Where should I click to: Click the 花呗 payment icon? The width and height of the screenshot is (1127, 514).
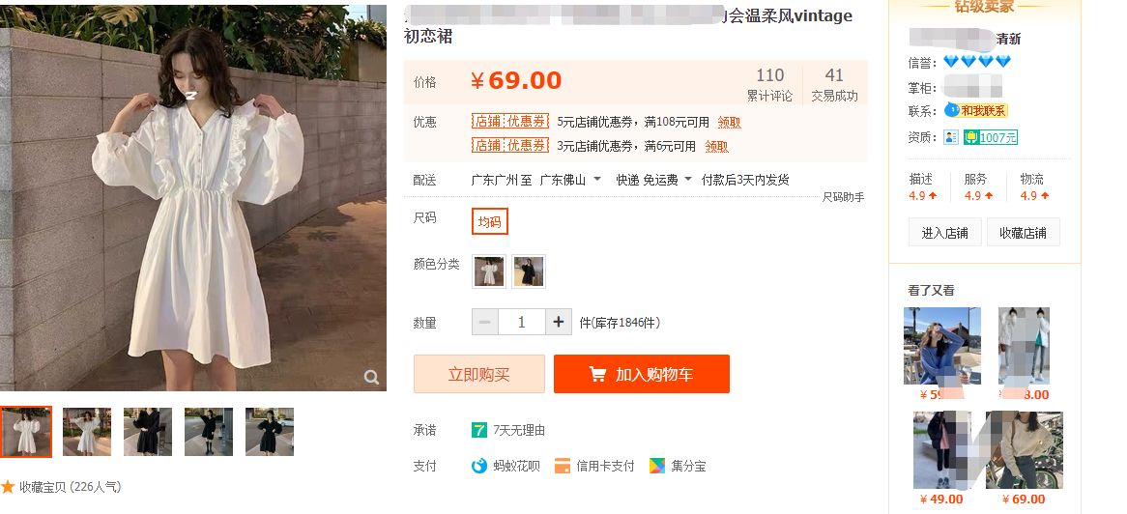[479, 466]
